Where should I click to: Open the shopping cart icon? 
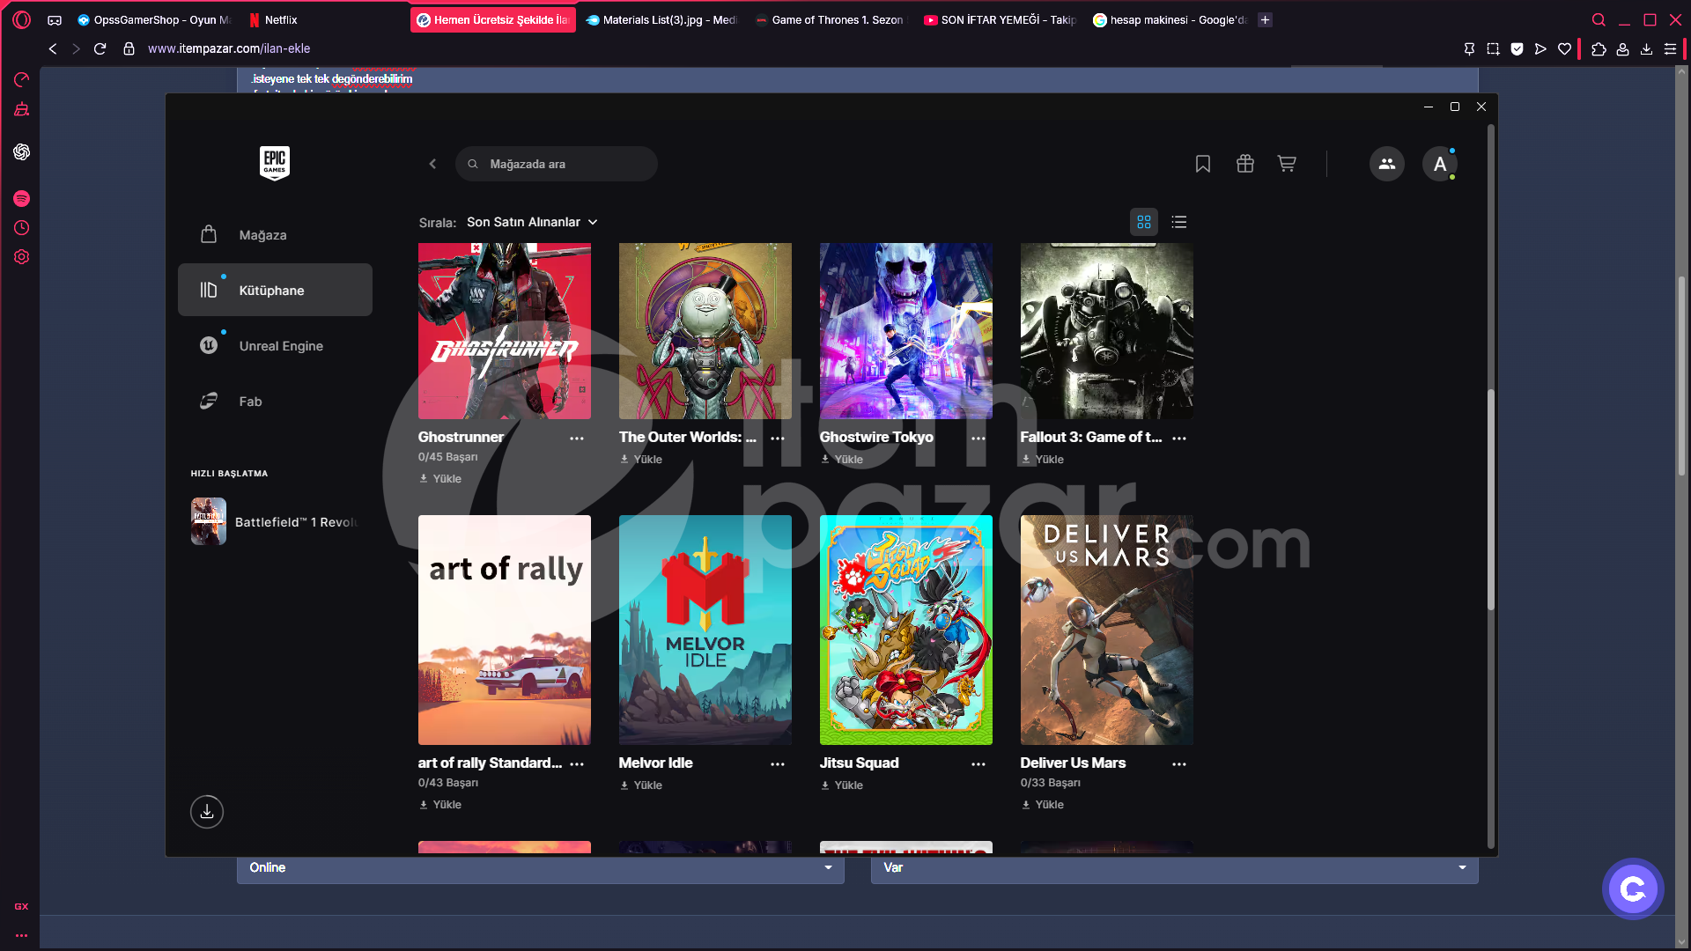tap(1287, 164)
